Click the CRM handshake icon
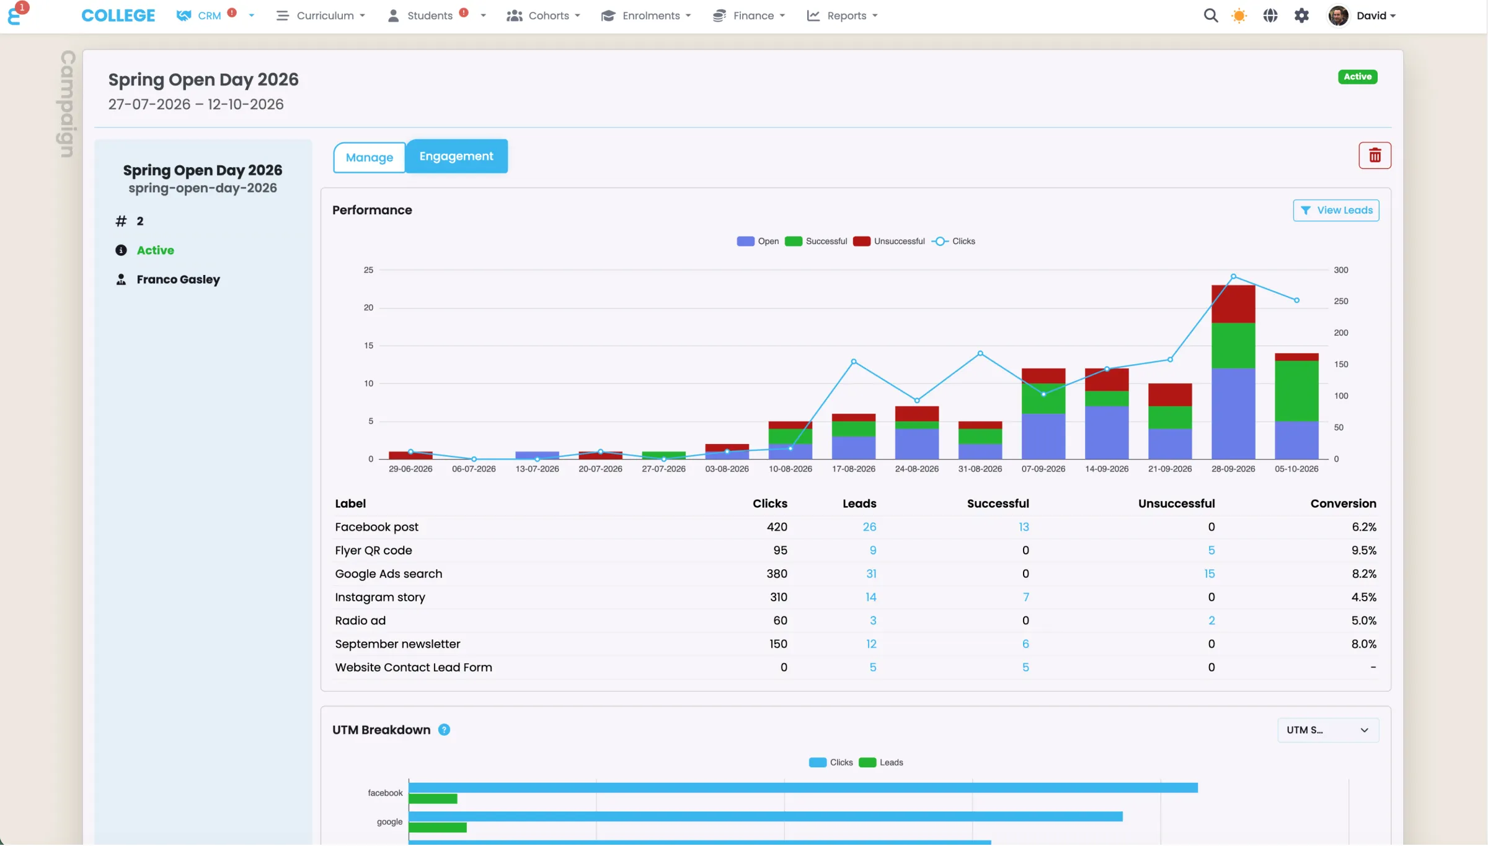This screenshot has width=1488, height=846. click(184, 15)
